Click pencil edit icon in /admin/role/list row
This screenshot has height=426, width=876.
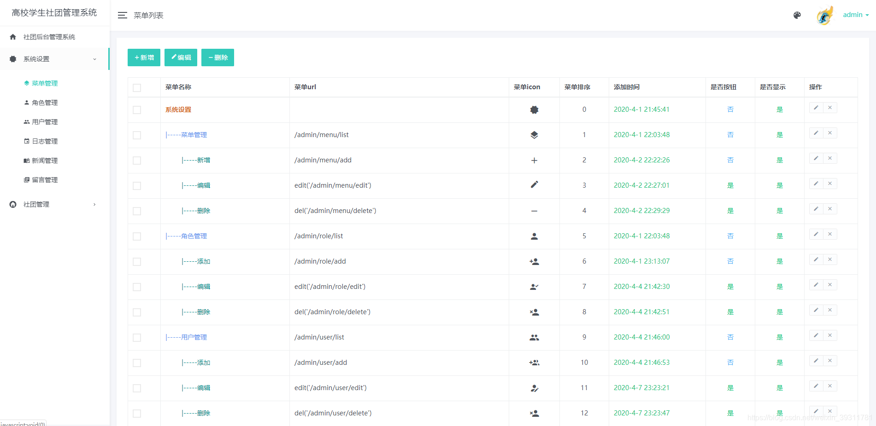click(816, 234)
